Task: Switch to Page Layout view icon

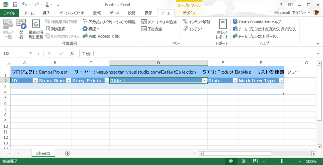Action: click(243, 161)
